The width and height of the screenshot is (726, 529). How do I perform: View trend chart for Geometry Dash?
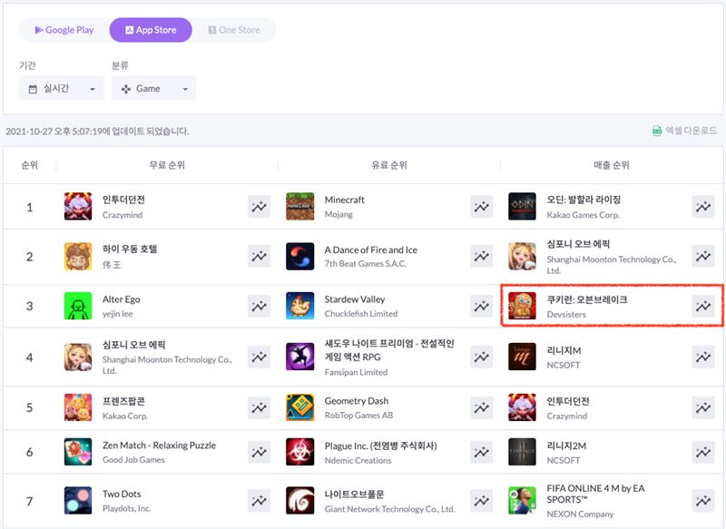click(x=481, y=407)
